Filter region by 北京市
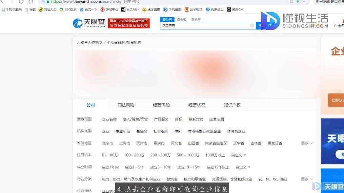This screenshot has width=344, height=193. [x=107, y=143]
